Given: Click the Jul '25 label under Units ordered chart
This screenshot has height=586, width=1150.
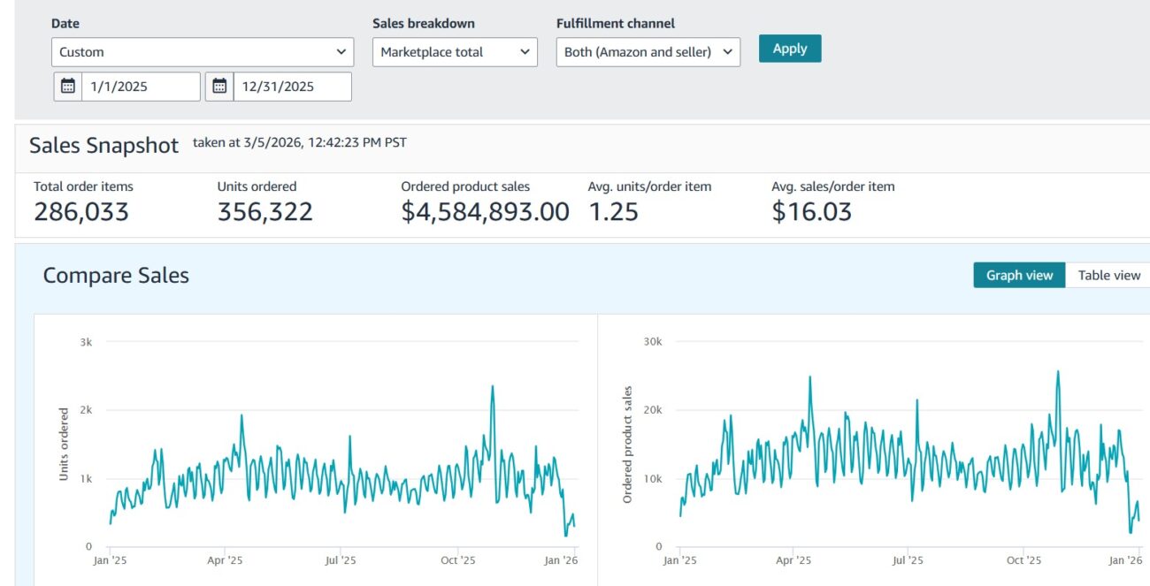Looking at the screenshot, I should point(341,560).
